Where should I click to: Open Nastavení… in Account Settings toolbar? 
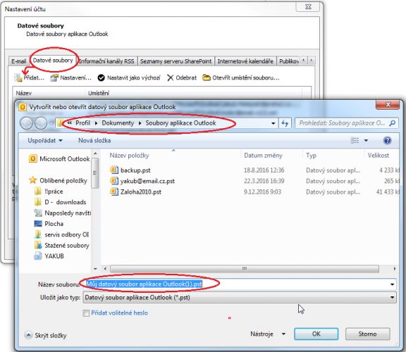pos(70,77)
